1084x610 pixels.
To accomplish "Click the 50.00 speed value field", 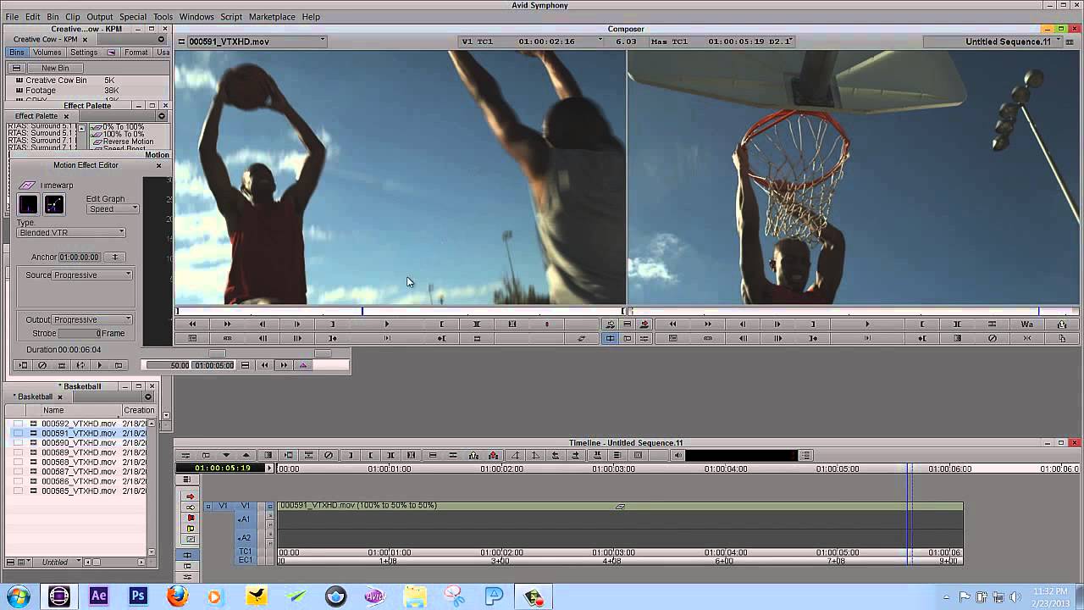I will (169, 365).
